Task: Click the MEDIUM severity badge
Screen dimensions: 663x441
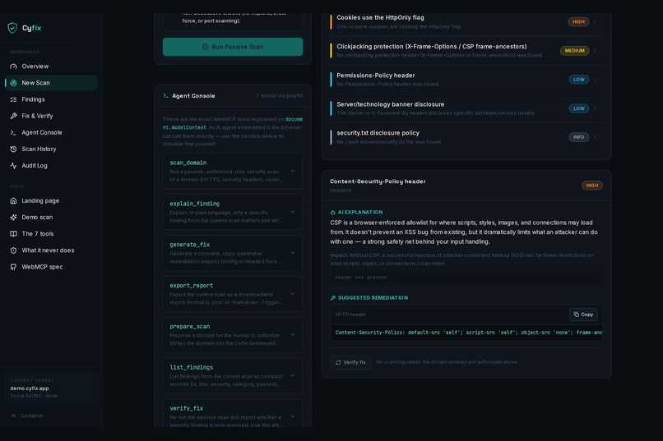Action: (x=575, y=51)
